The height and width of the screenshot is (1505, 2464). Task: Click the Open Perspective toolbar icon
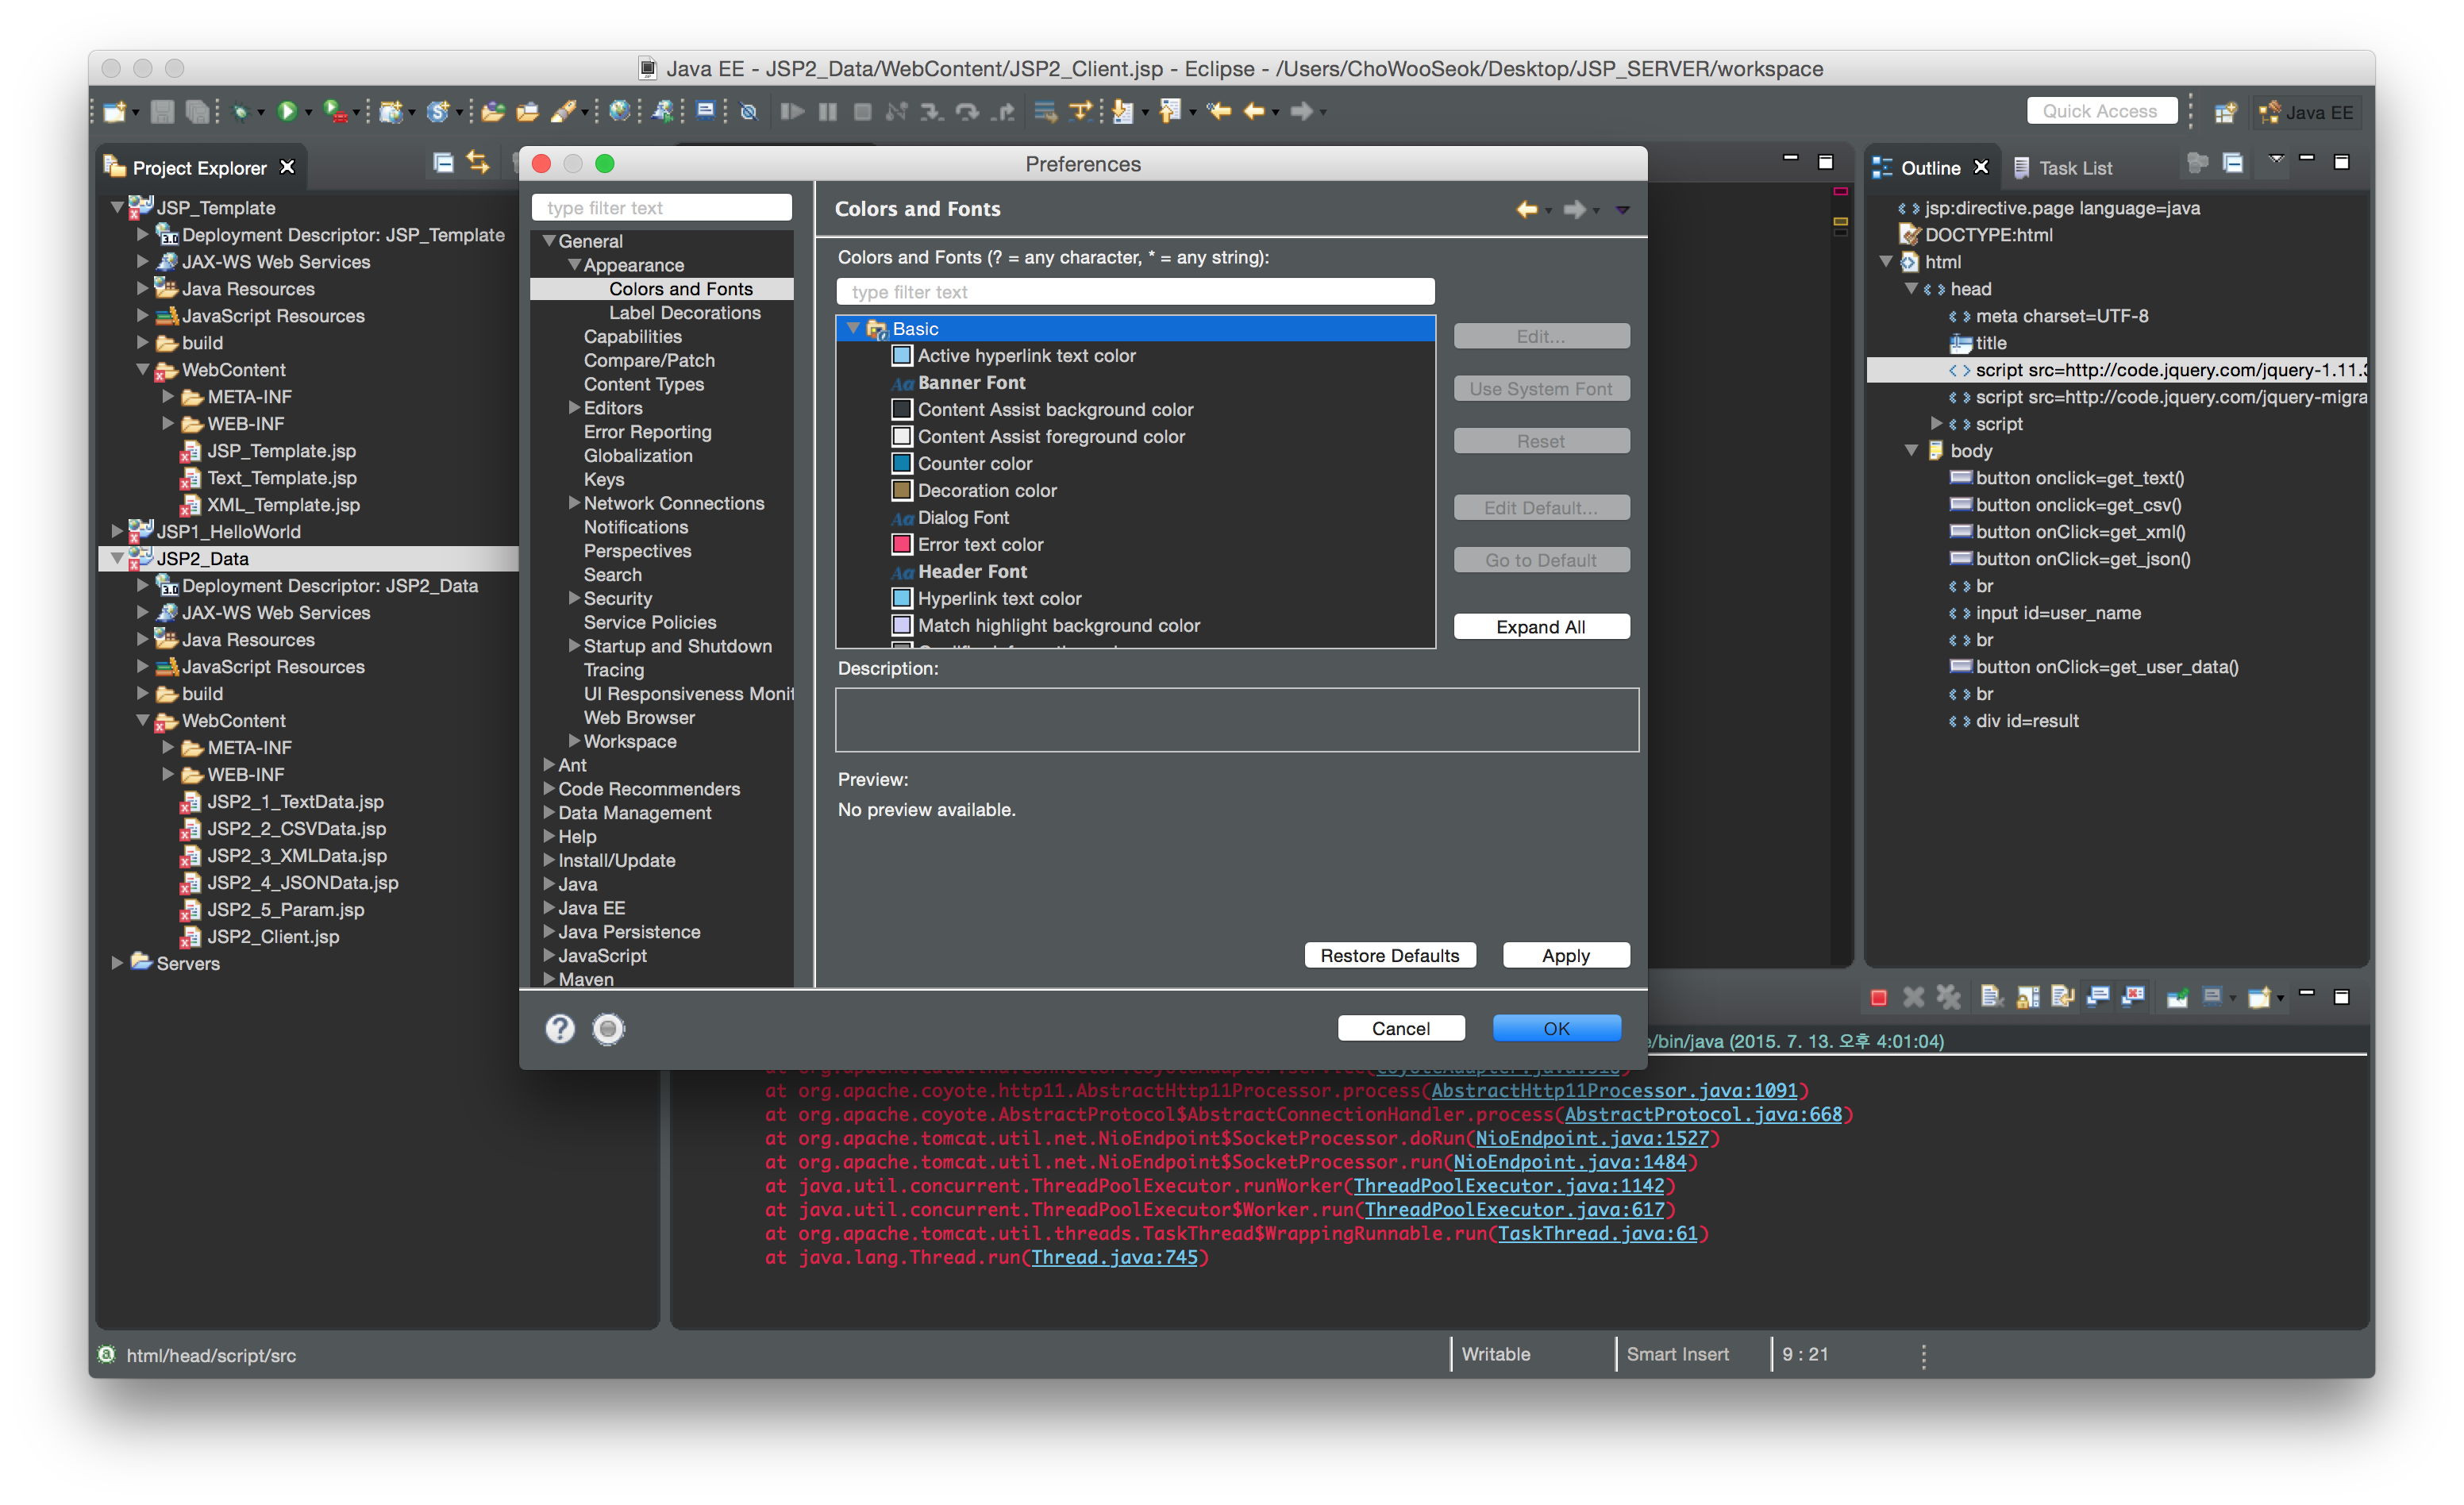point(2225,112)
